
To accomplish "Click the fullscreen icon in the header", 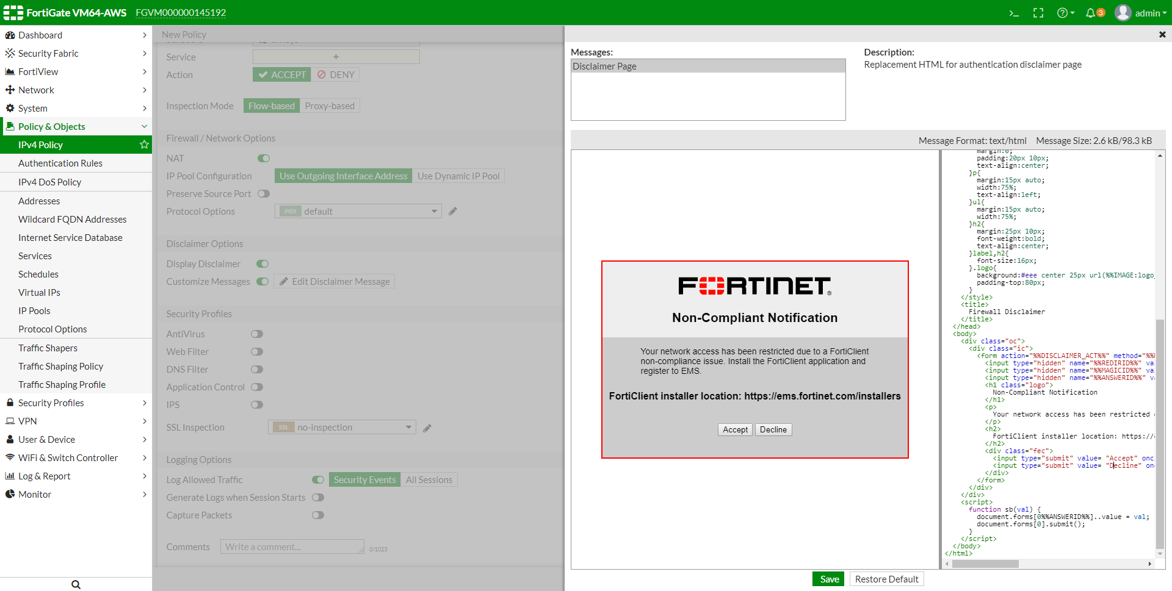I will [x=1038, y=12].
